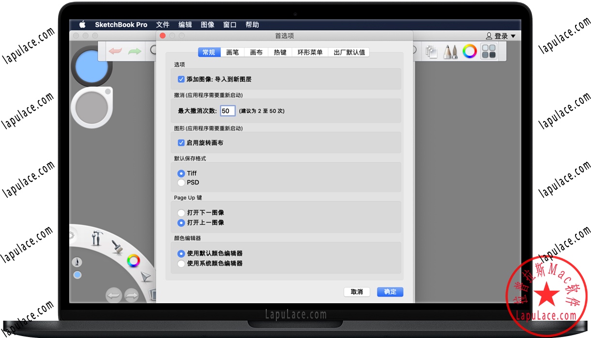The height and width of the screenshot is (338, 591).
Task: Choose the 打开下一图像 radio option
Action: 181,212
